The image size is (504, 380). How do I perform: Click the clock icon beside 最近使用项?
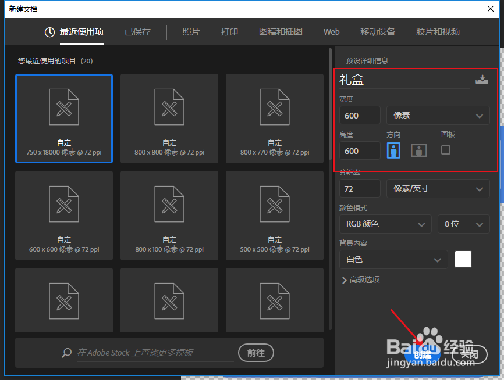[48, 32]
